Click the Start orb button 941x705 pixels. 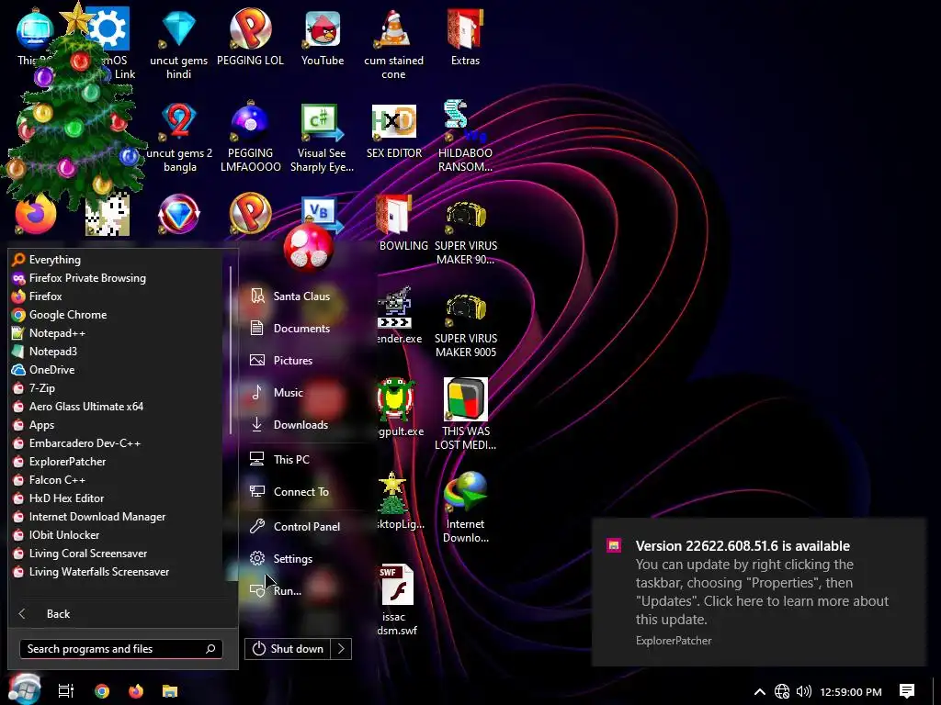coord(24,689)
